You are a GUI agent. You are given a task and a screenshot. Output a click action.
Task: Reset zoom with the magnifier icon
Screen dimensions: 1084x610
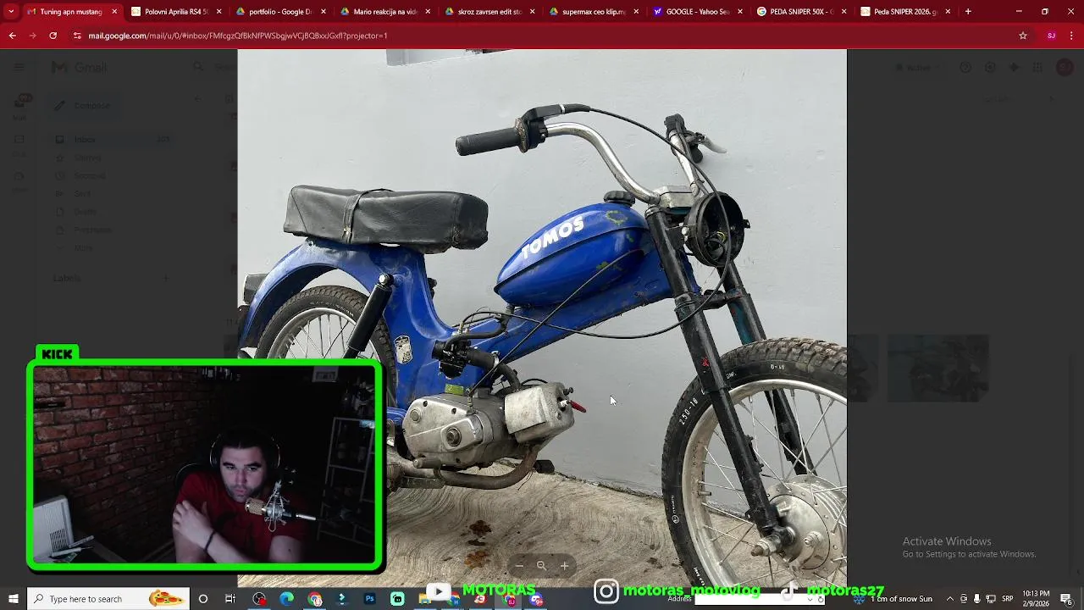point(541,566)
